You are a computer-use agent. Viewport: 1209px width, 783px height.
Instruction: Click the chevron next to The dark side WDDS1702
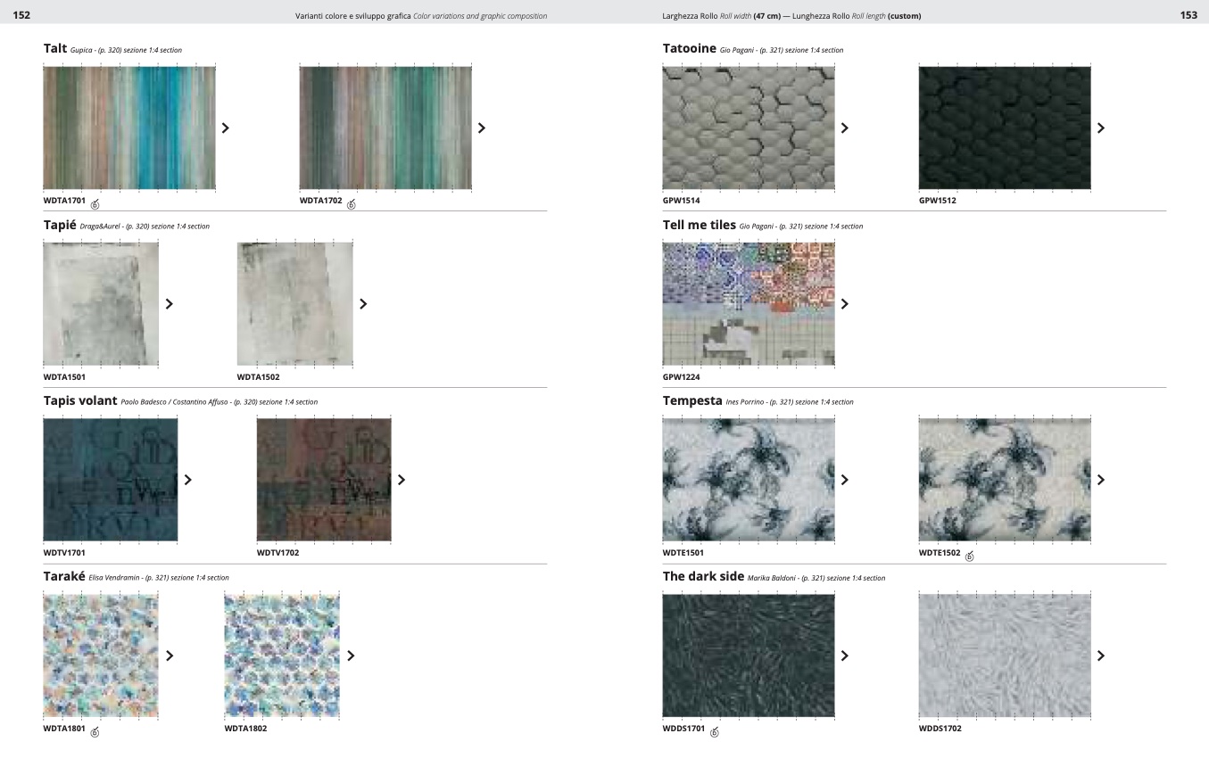[x=1100, y=655]
